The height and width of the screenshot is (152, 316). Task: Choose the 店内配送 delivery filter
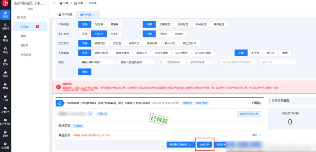tap(183, 24)
